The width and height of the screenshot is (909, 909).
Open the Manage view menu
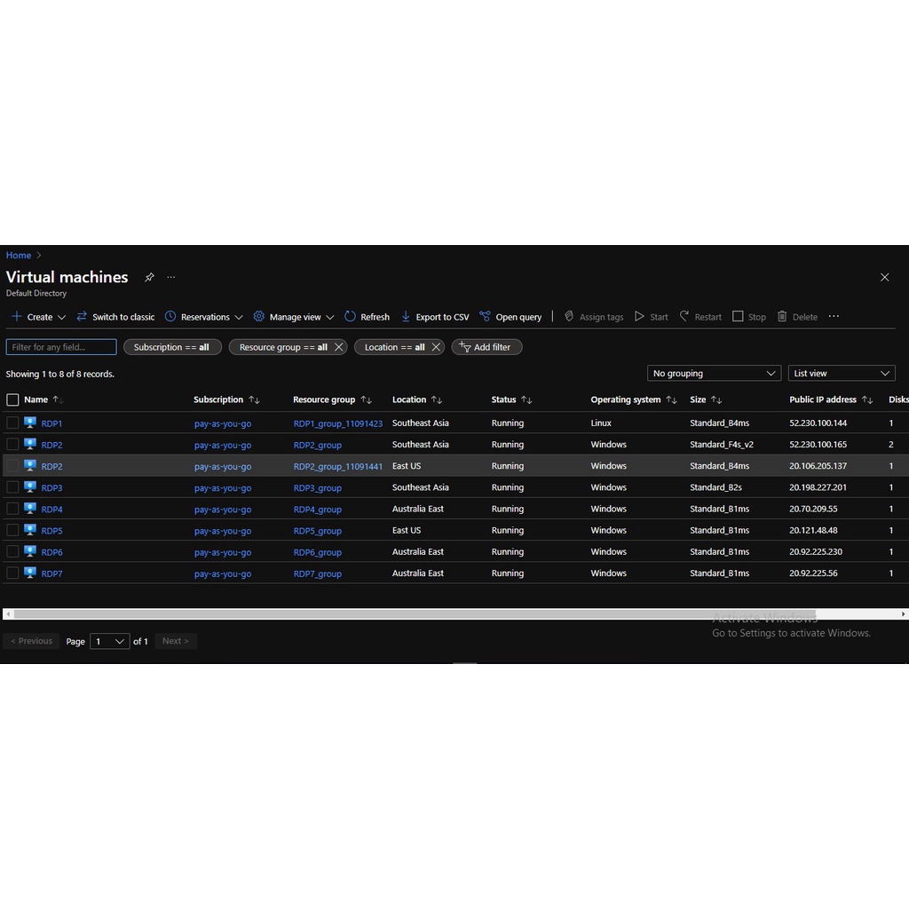pyautogui.click(x=294, y=317)
